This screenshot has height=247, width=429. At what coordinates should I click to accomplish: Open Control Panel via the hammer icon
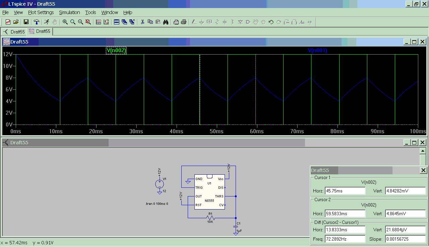pyautogui.click(x=36, y=22)
